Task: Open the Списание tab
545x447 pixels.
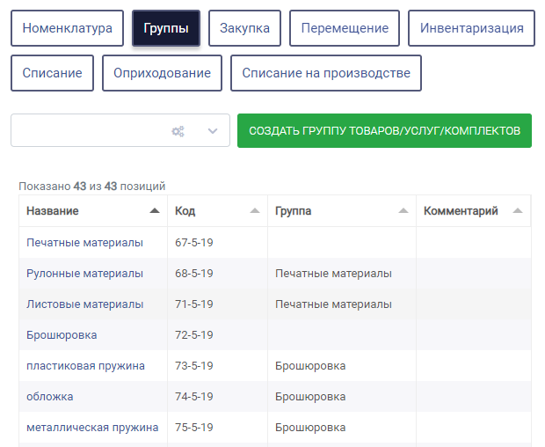Action: click(52, 73)
